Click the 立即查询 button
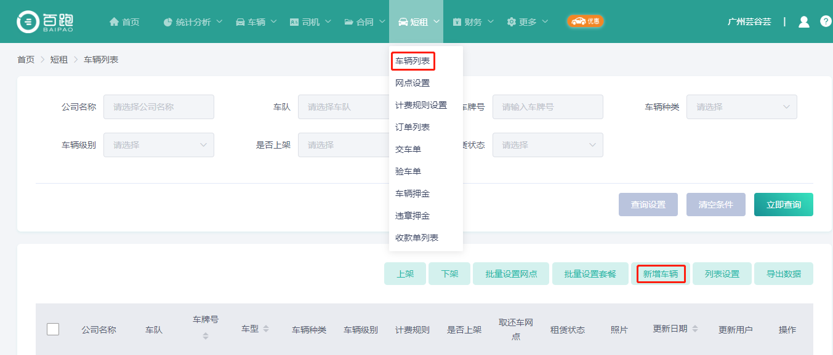 [x=783, y=205]
